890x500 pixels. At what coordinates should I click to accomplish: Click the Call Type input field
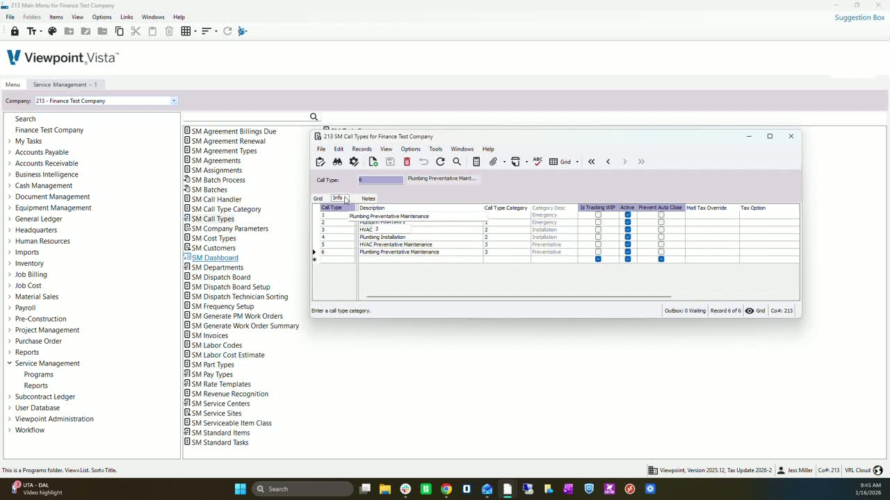(380, 180)
